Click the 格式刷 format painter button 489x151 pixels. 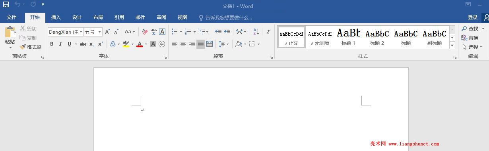(31, 47)
